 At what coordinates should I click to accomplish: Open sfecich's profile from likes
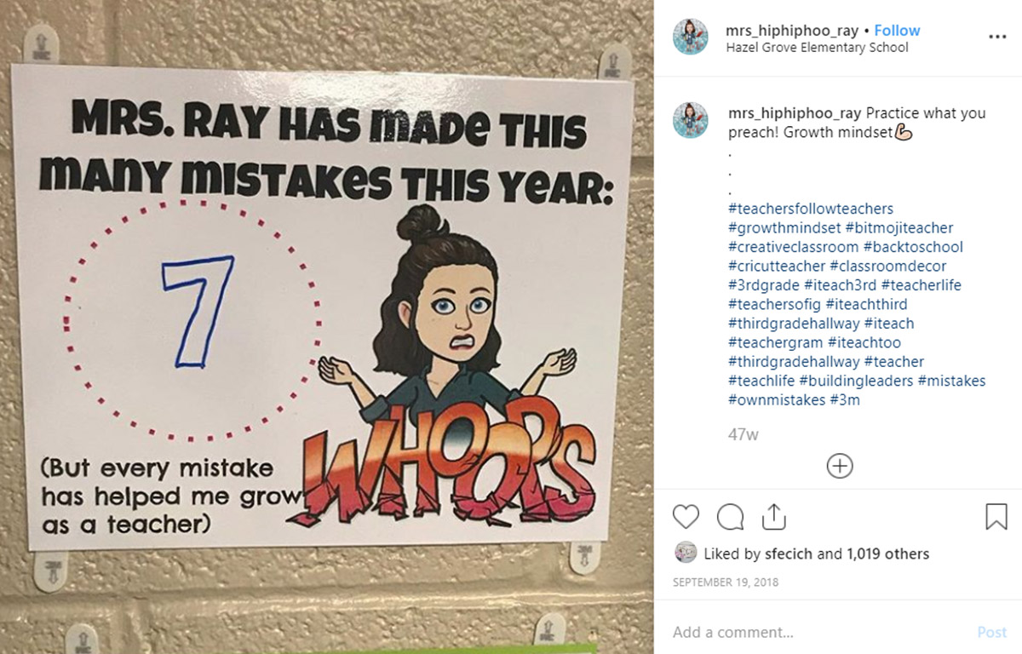[x=789, y=554]
